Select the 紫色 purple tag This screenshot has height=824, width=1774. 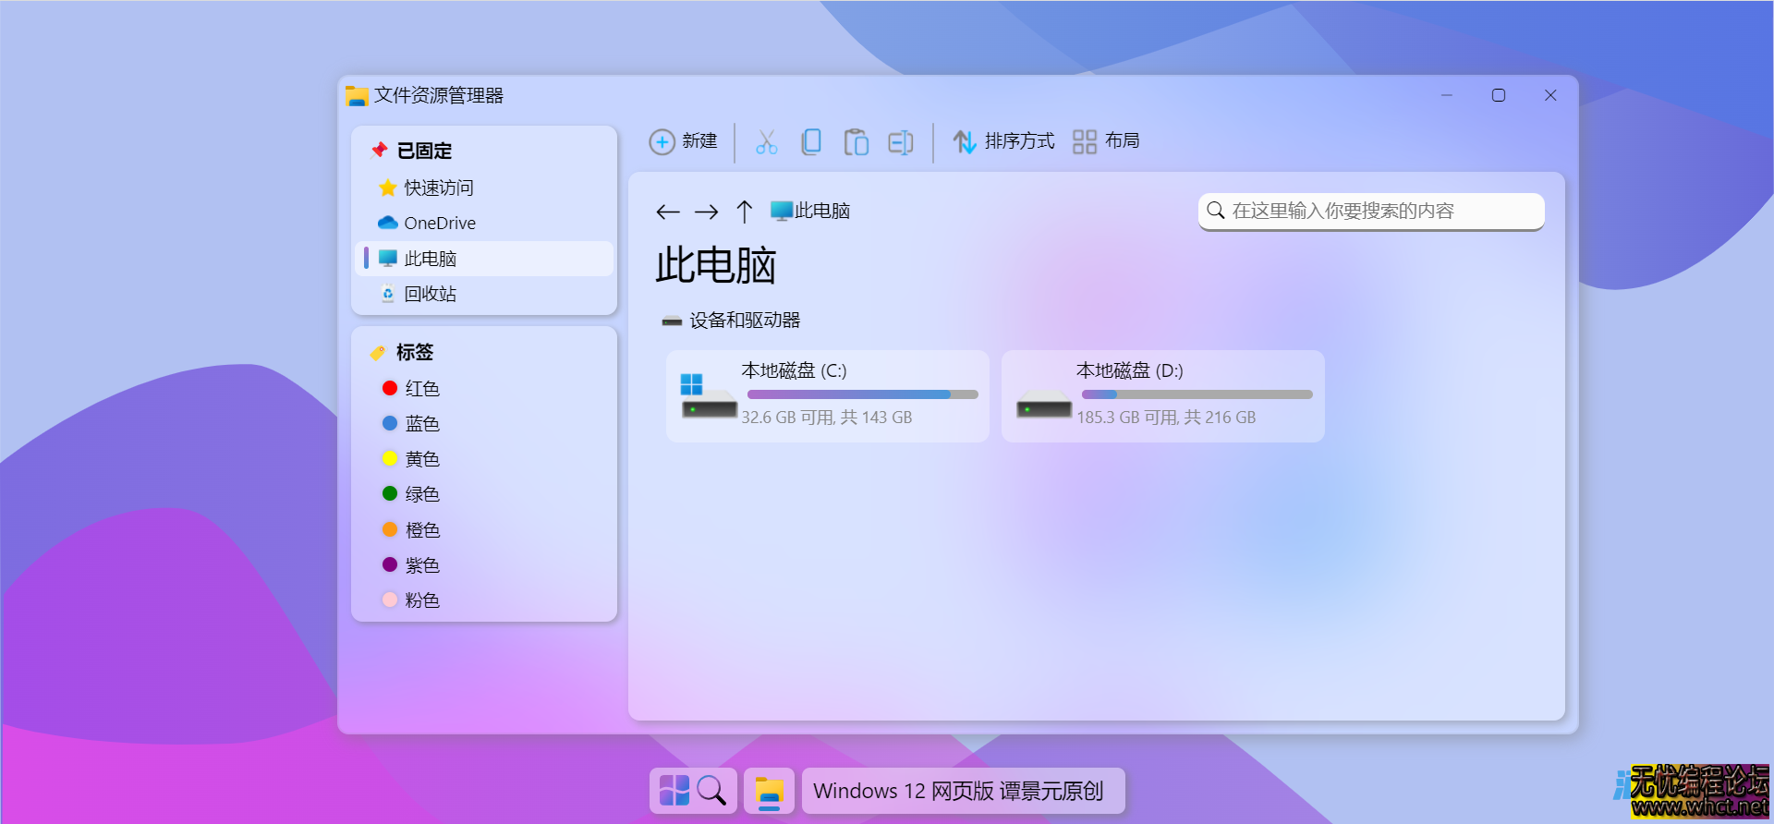pos(421,565)
